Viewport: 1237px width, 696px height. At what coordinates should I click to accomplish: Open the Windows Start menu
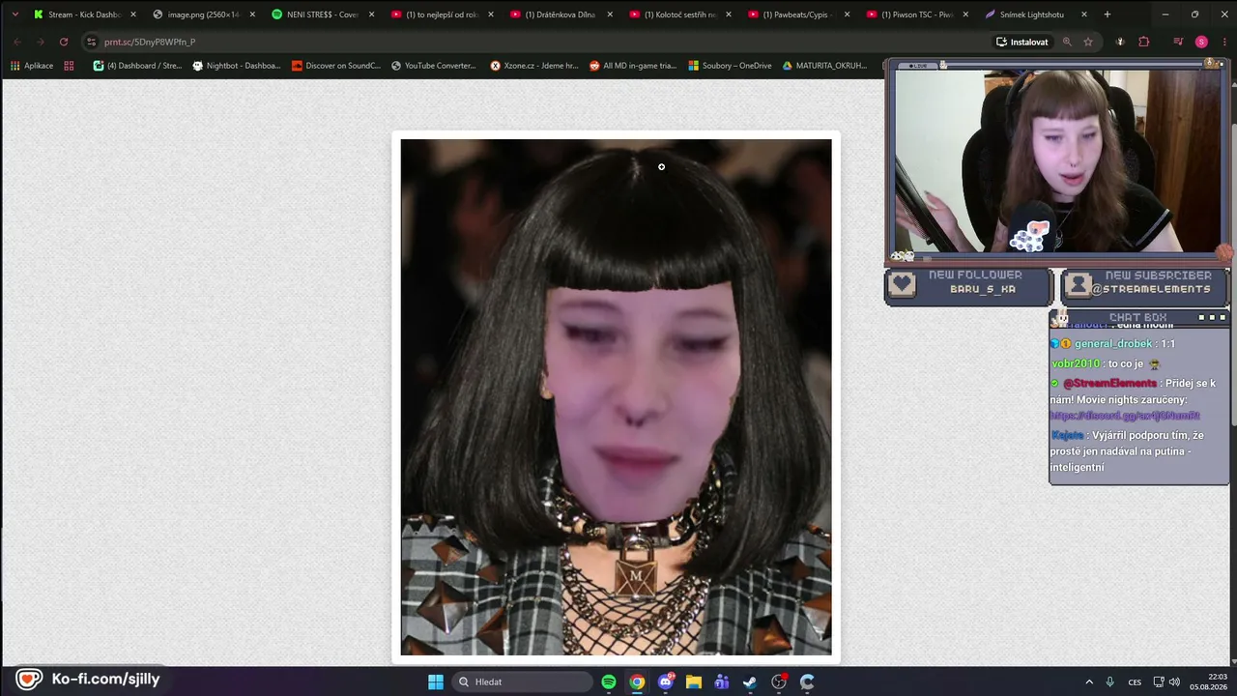(x=436, y=681)
